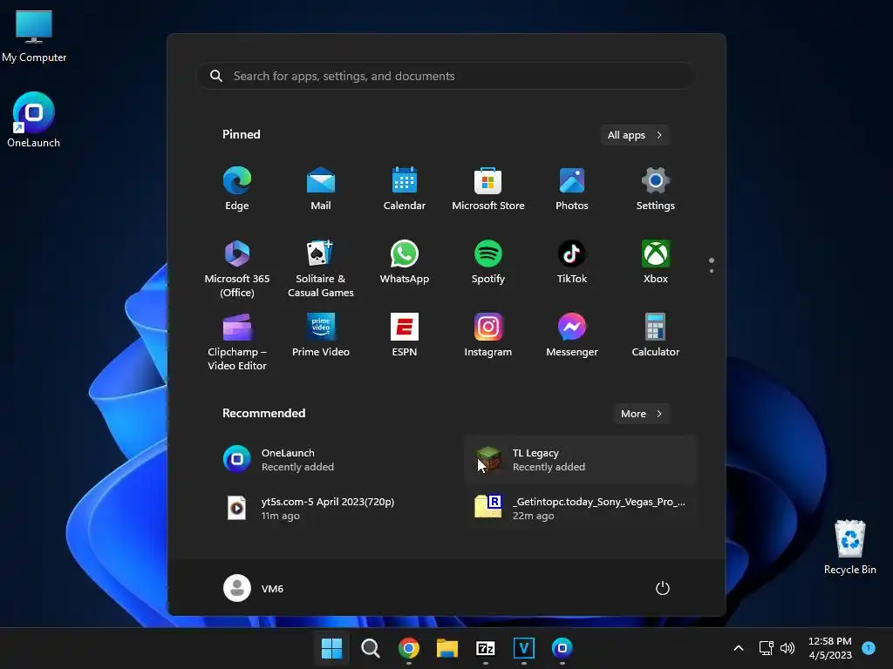Open the notification badge in taskbar

(x=869, y=647)
